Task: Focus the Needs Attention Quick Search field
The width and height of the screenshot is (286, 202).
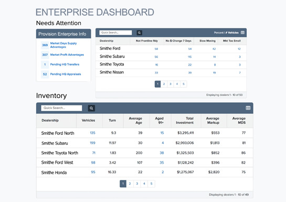Action: pyautogui.click(x=115, y=33)
